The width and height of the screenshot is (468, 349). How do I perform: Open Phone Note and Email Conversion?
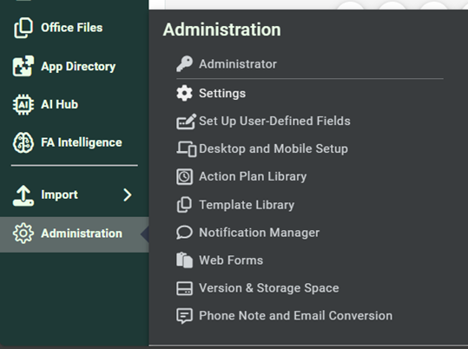296,315
